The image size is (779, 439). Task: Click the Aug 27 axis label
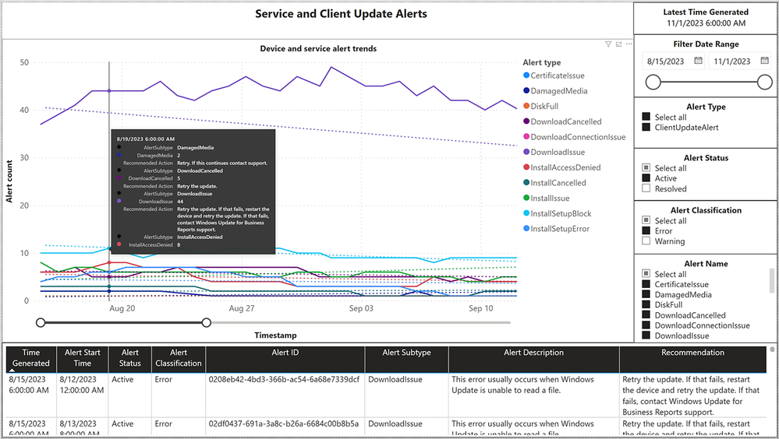[242, 308]
